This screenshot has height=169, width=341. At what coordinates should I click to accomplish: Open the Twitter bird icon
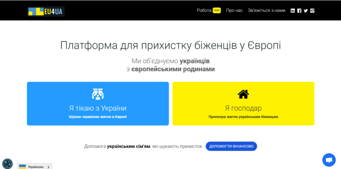click(306, 11)
